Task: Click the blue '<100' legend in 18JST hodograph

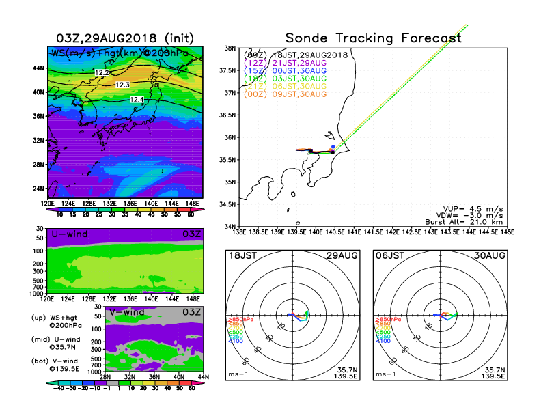Action: [236, 341]
